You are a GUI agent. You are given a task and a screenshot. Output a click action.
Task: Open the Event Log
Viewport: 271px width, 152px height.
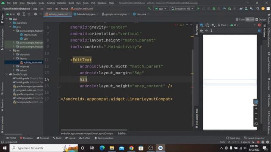point(233,138)
